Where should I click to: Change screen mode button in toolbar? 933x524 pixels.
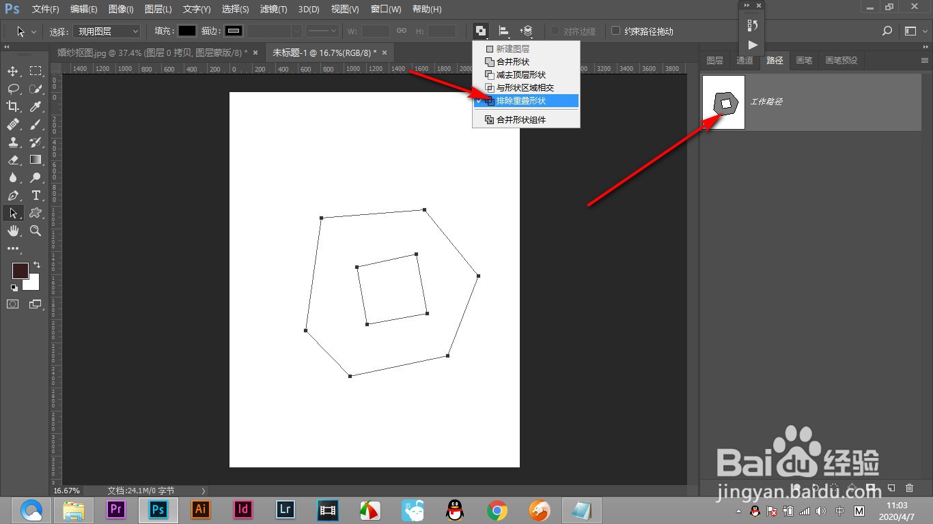pyautogui.click(x=36, y=304)
